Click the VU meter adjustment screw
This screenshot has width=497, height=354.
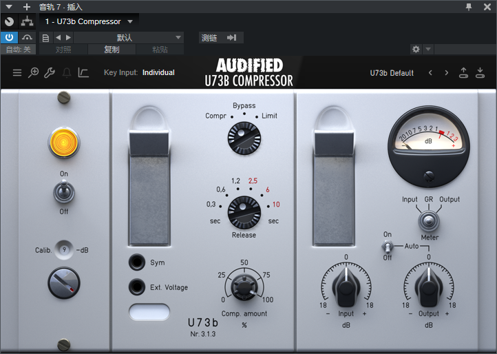tap(429, 176)
